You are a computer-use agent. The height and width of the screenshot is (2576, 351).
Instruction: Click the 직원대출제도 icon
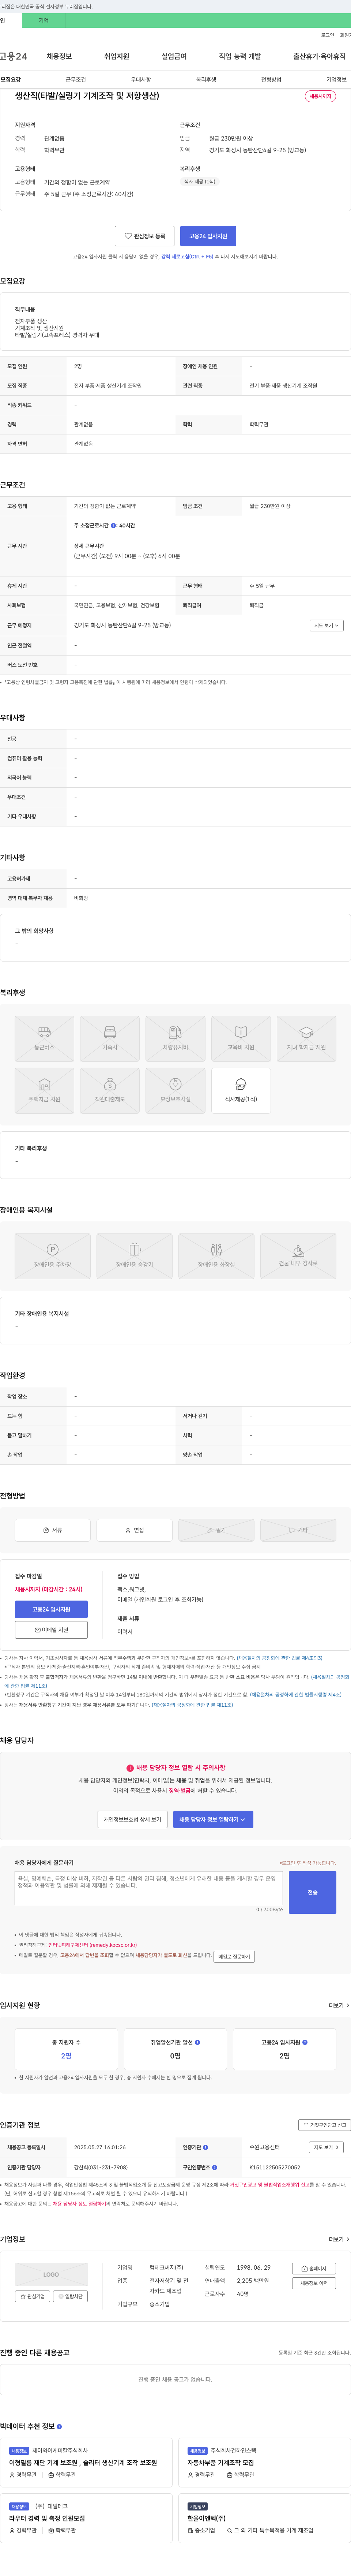pyautogui.click(x=110, y=1090)
